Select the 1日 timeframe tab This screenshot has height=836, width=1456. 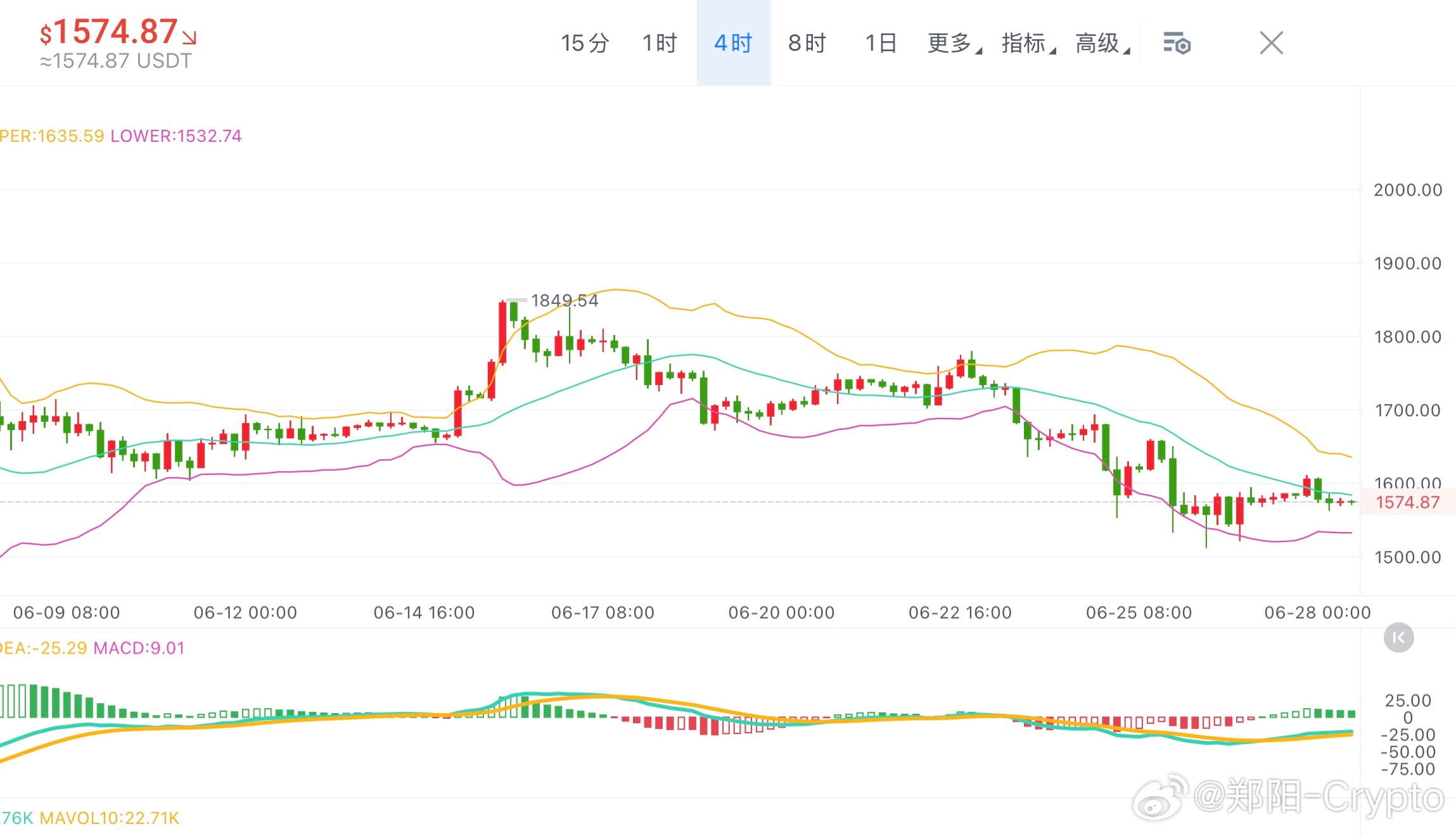point(881,43)
